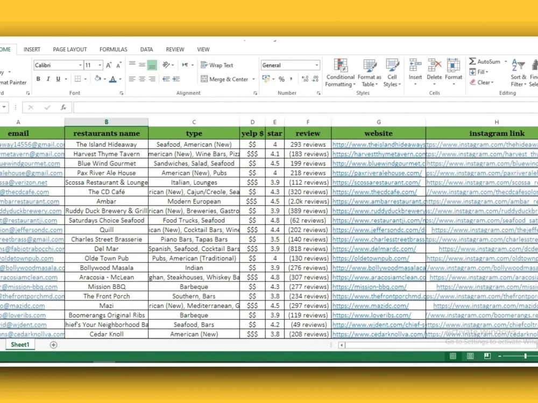Decrease decimal places
538x403 pixels.
315,79
